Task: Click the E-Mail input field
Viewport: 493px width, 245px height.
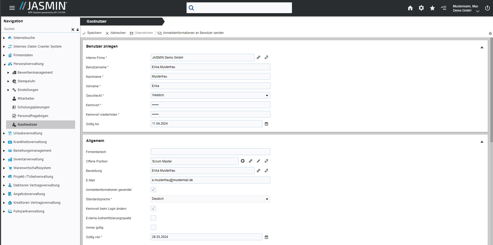Action: point(210,180)
